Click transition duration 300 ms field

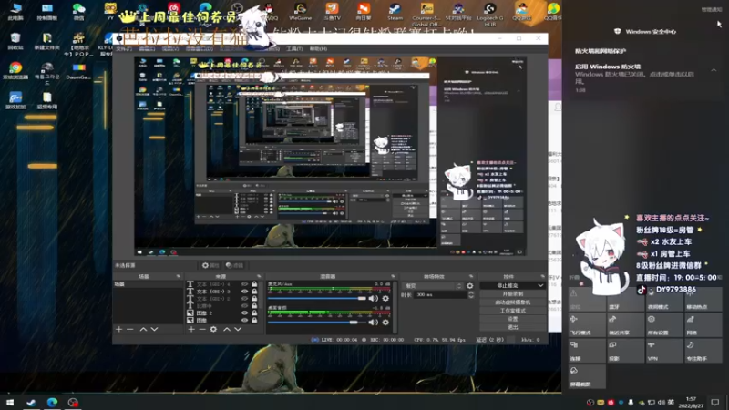tap(440, 294)
